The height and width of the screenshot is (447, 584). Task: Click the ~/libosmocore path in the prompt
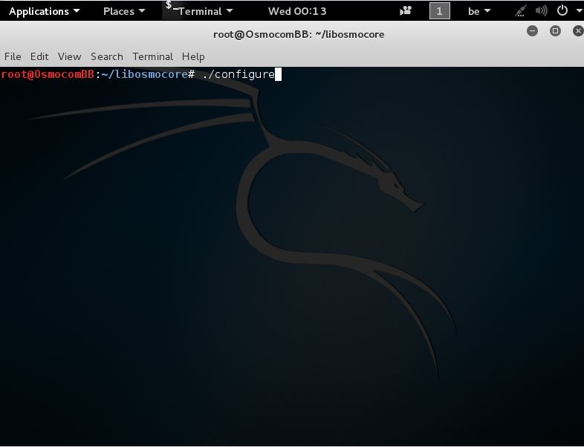pos(144,74)
